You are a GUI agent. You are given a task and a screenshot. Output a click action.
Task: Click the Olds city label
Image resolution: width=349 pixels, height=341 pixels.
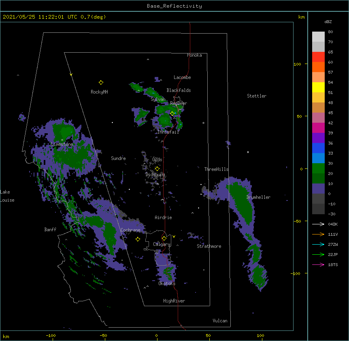pos(157,160)
